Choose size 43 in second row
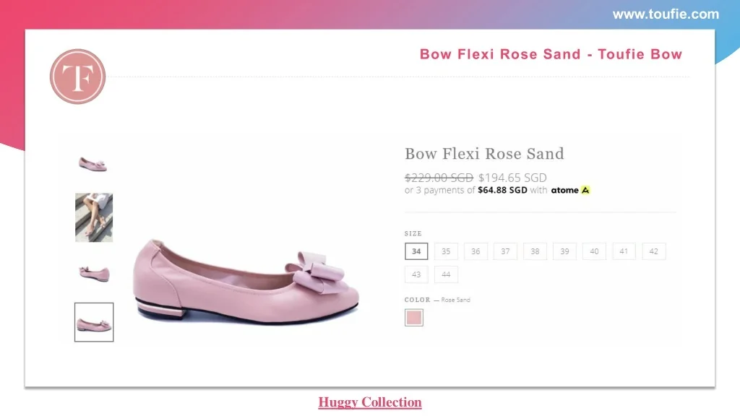Image resolution: width=740 pixels, height=416 pixels. point(416,274)
